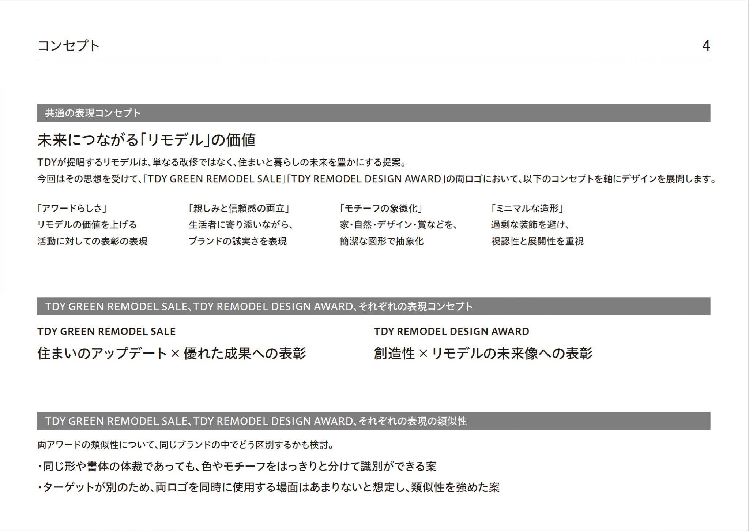Click the phrase 住まいのアップデート × 優れた成果への表彰
Image resolution: width=749 pixels, height=531 pixels.
(172, 354)
